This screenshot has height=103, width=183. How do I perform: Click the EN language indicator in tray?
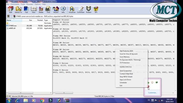click(x=149, y=100)
